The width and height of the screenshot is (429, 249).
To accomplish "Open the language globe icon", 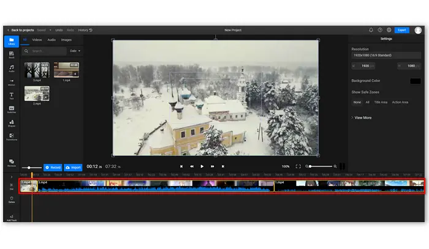I will [389, 30].
